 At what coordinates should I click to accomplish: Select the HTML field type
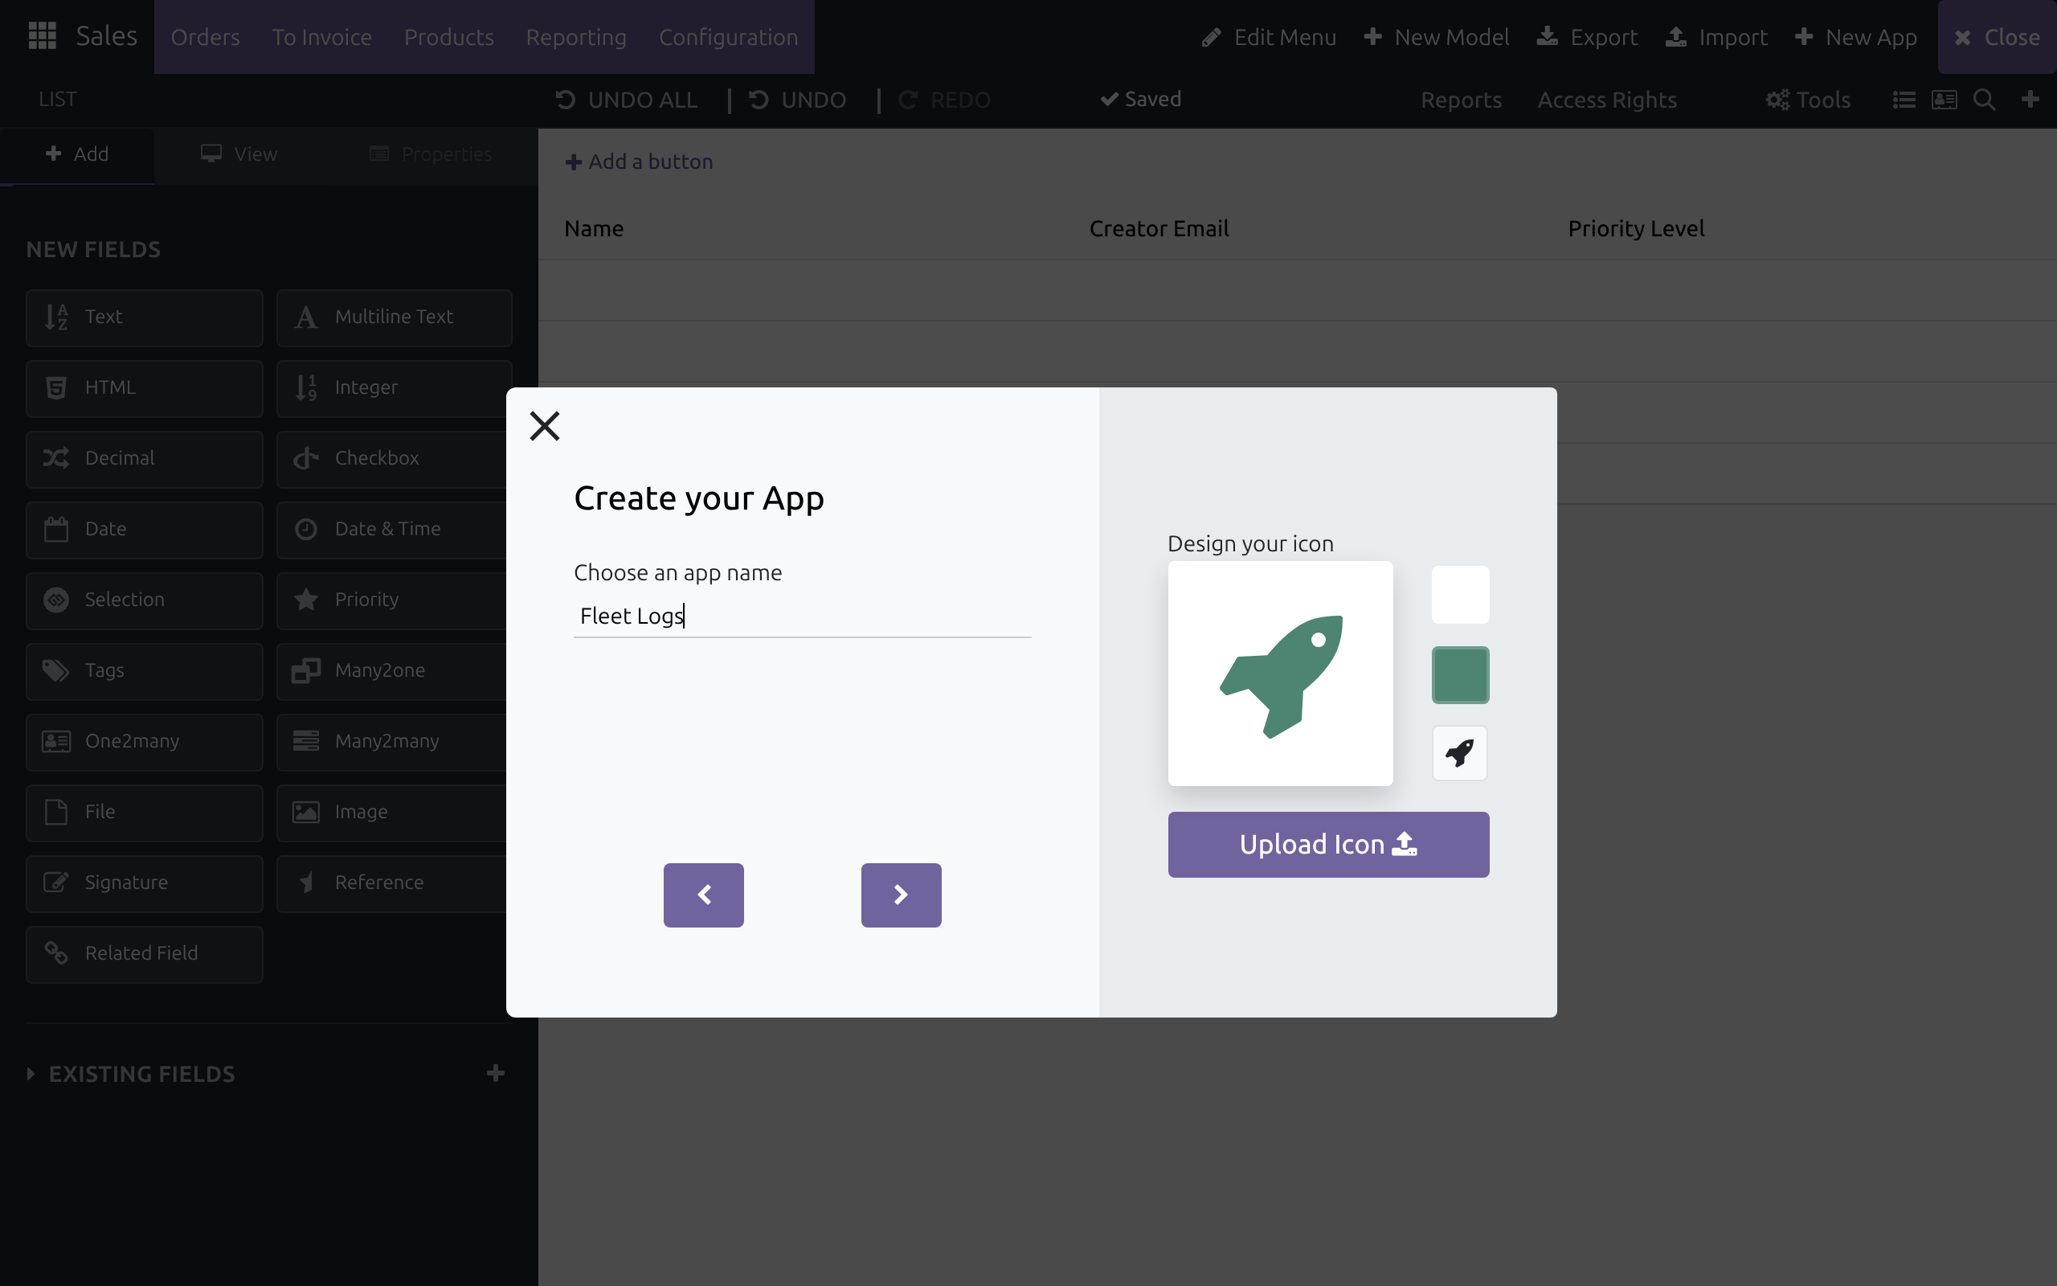click(x=145, y=388)
